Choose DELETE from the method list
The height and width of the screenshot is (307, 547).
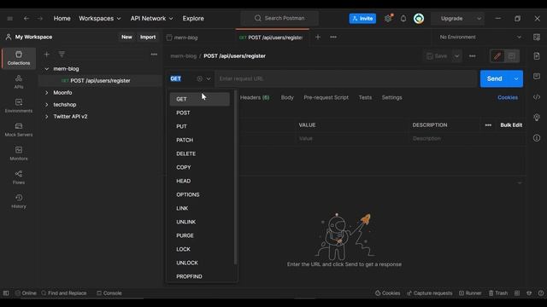[x=199, y=153]
